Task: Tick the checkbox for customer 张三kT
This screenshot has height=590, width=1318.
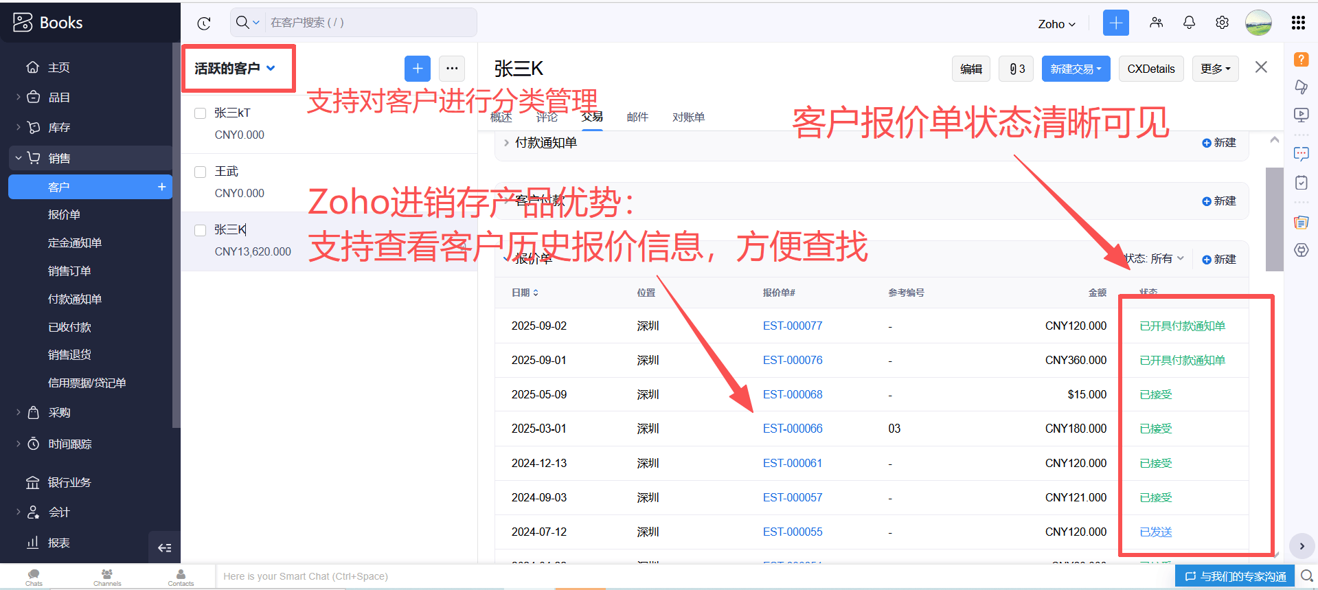Action: point(201,113)
